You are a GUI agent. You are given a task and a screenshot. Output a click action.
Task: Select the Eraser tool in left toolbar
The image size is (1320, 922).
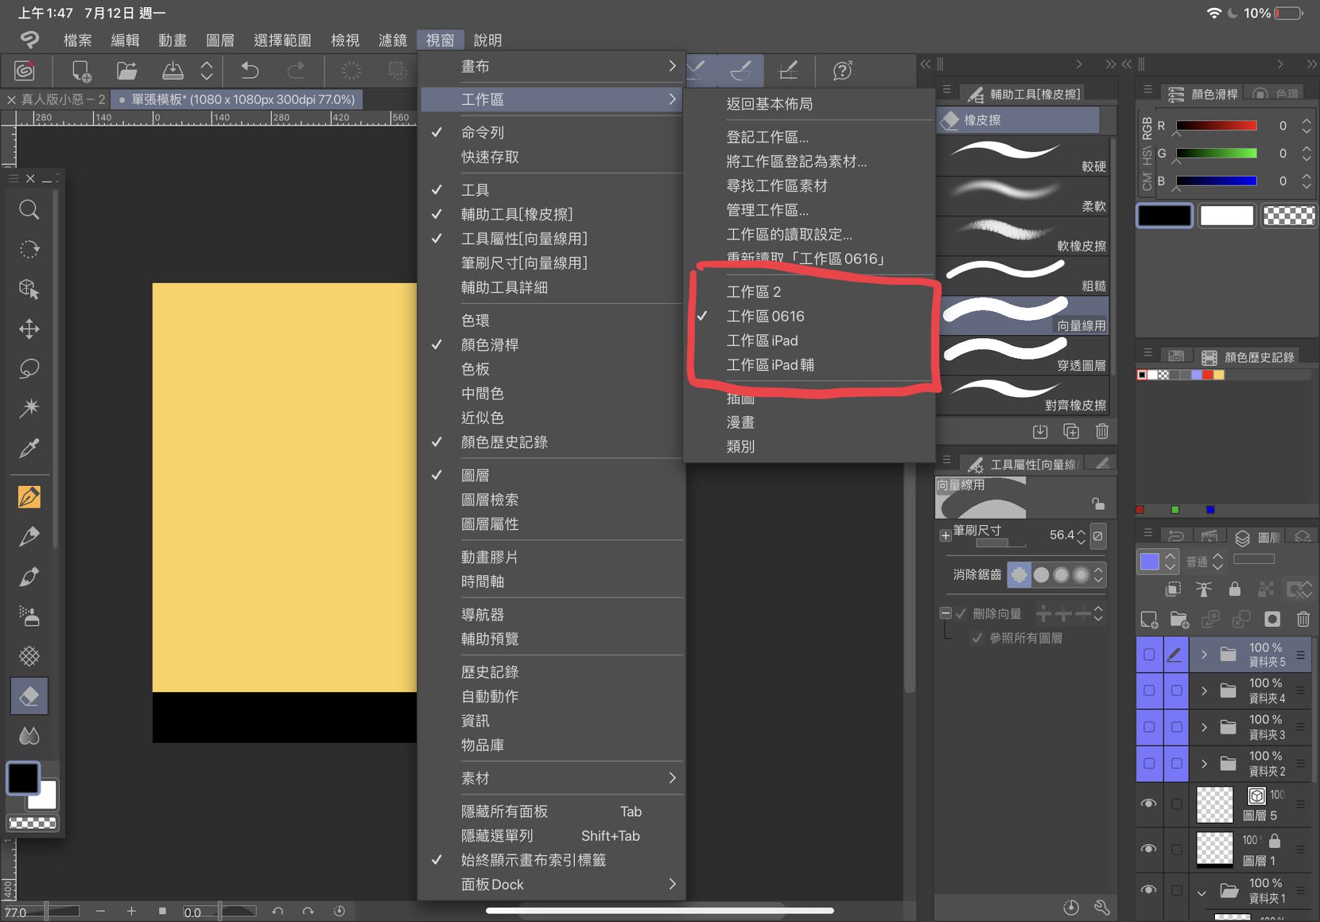click(x=29, y=696)
